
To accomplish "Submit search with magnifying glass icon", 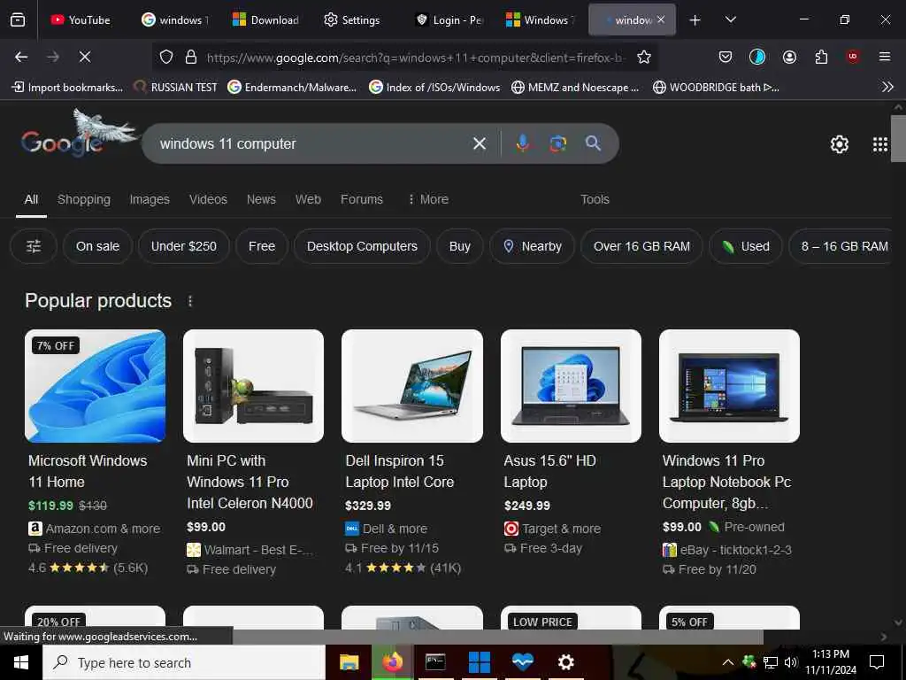I will point(593,143).
